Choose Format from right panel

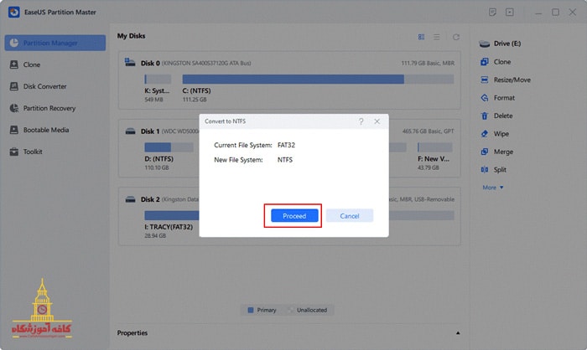point(504,98)
